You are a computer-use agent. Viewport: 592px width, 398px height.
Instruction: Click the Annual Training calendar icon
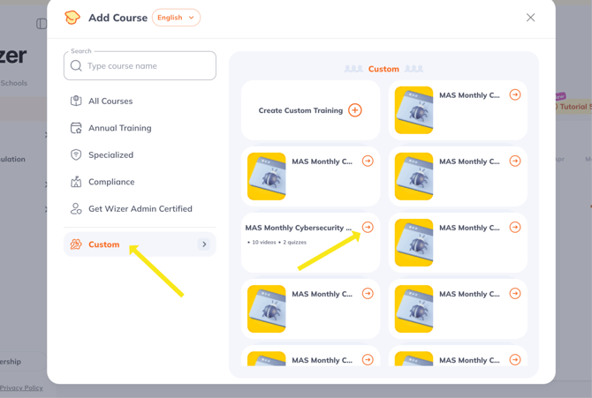click(76, 128)
